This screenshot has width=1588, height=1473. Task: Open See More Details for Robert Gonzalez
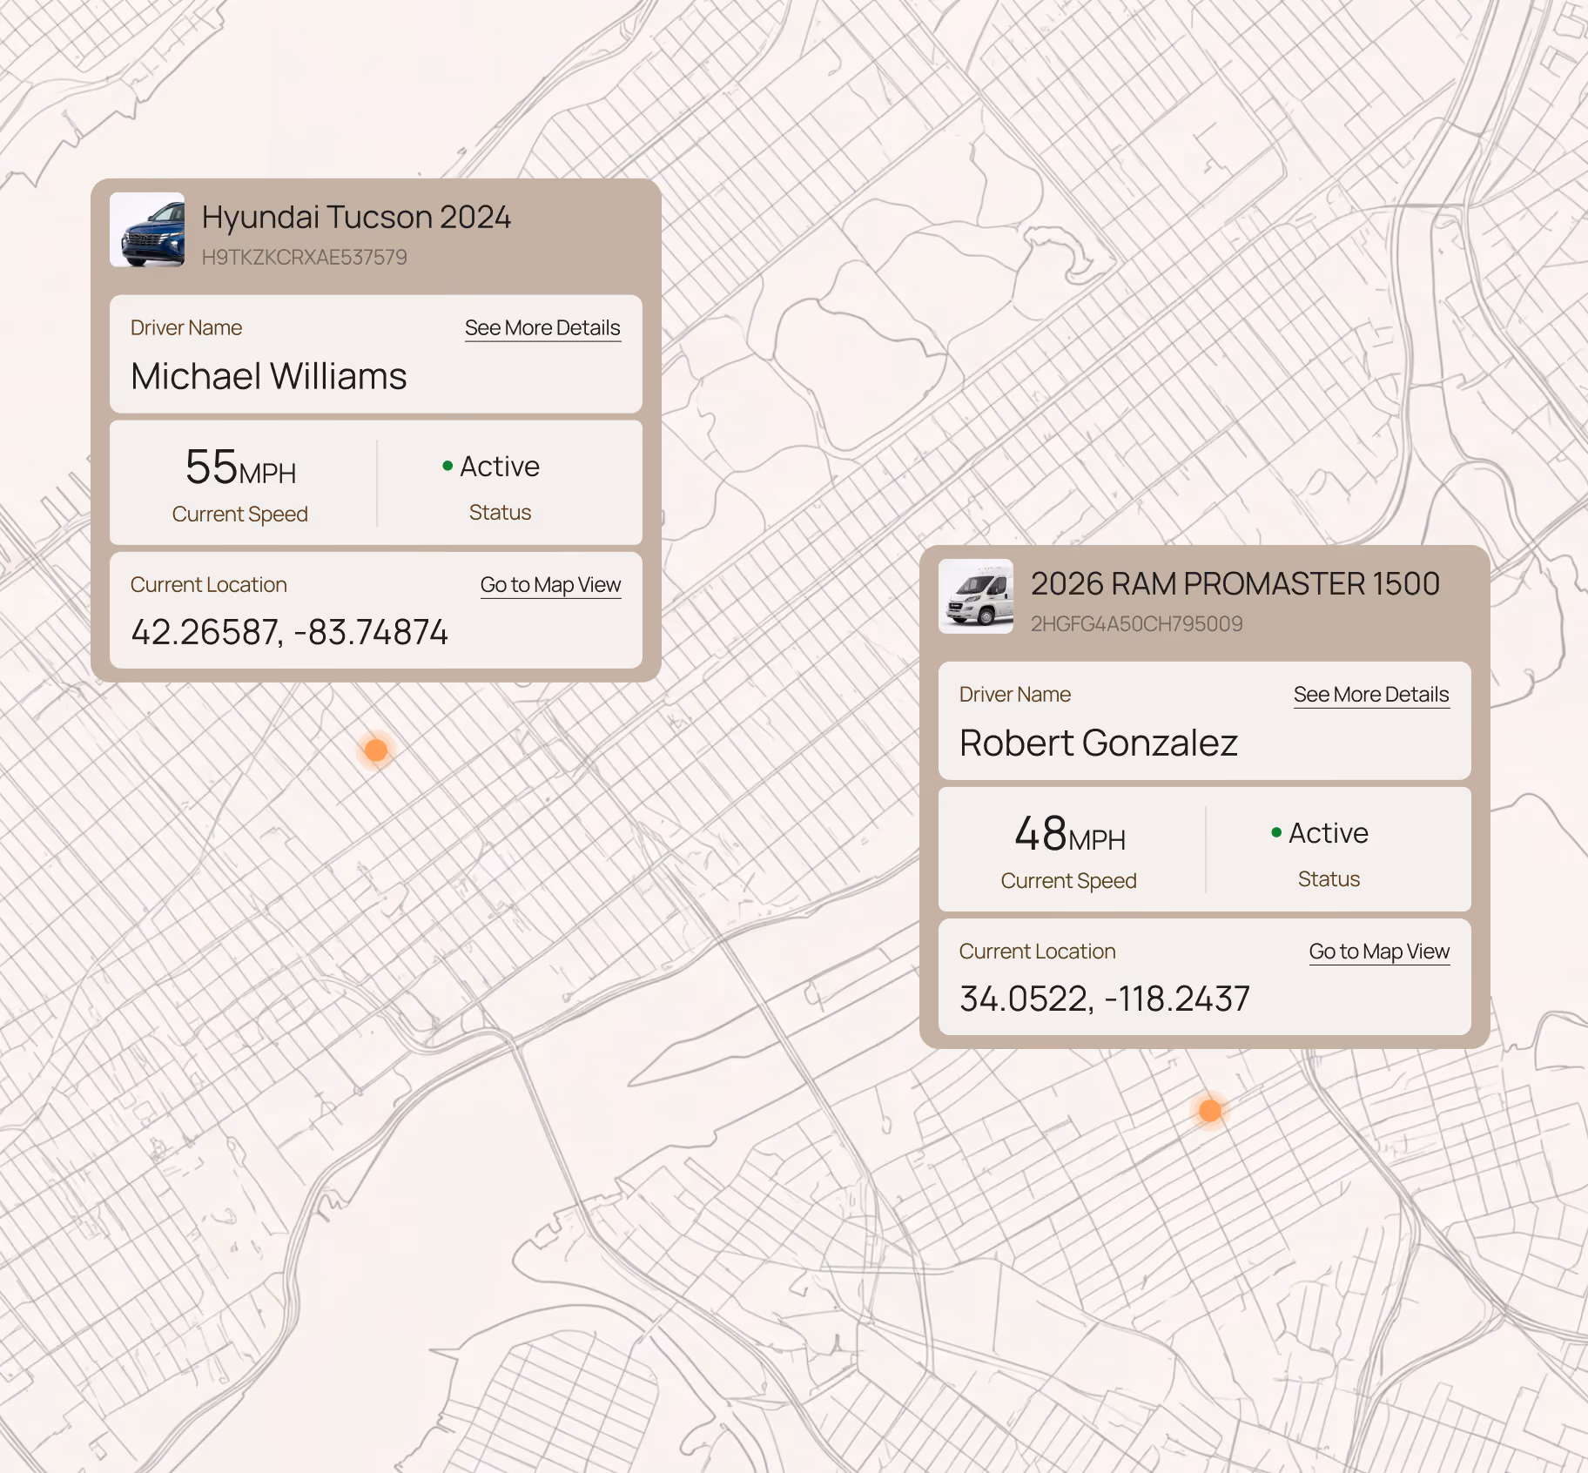(x=1371, y=695)
